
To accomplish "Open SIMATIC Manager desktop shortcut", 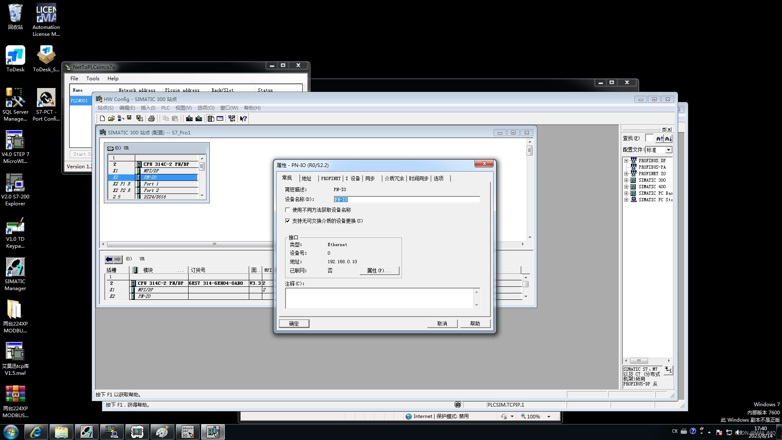I will tap(15, 274).
